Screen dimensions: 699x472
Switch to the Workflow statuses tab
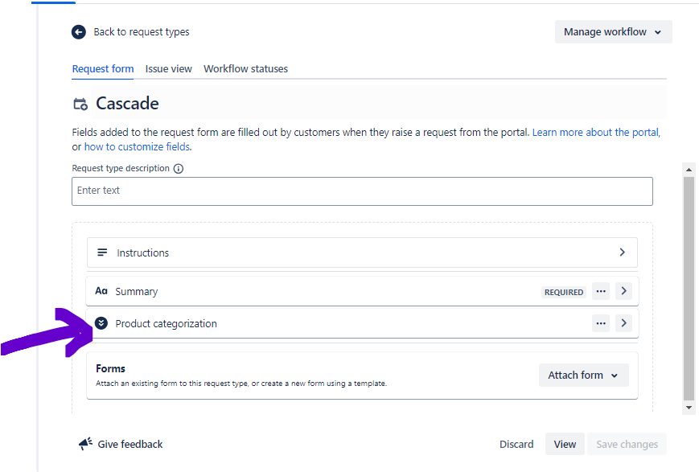(245, 69)
